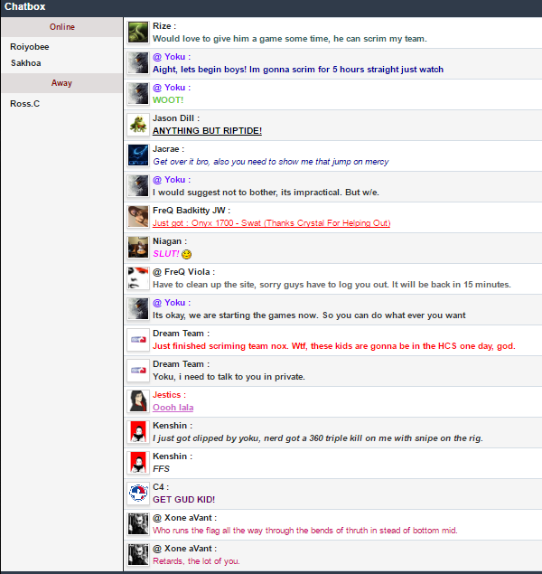Click the smiley emoticon after 'SLUT!'
Viewport: 542px width, 574px height.
pos(186,254)
